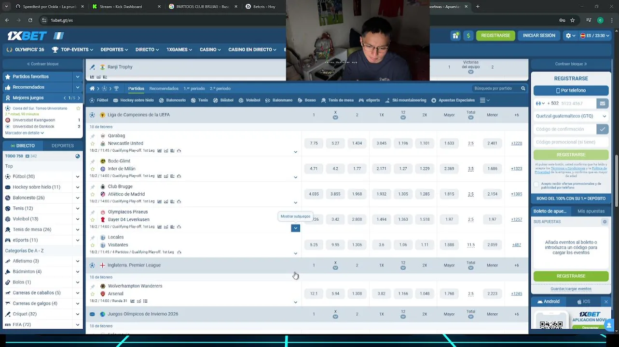
Task: Star the Corea del Sur university game
Action: [x=78, y=108]
